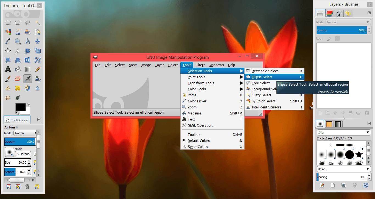The image size is (375, 199).
Task: Switch to the Patterns tab
Action: [329, 124]
